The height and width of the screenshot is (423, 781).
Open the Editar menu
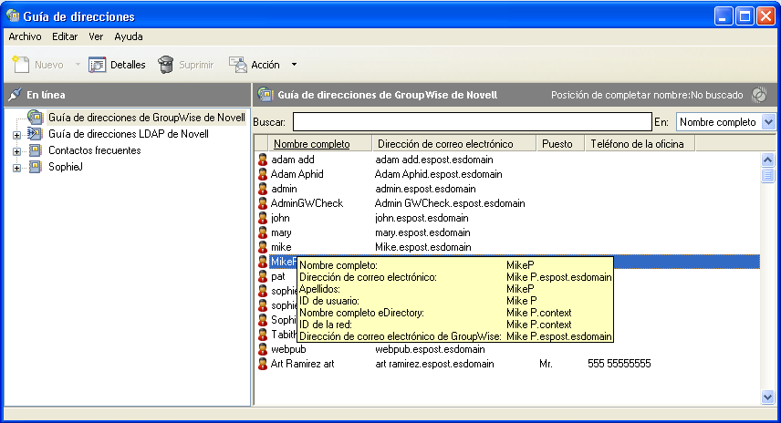tap(65, 36)
